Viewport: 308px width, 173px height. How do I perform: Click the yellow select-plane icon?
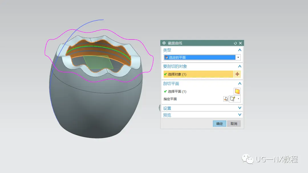237,91
